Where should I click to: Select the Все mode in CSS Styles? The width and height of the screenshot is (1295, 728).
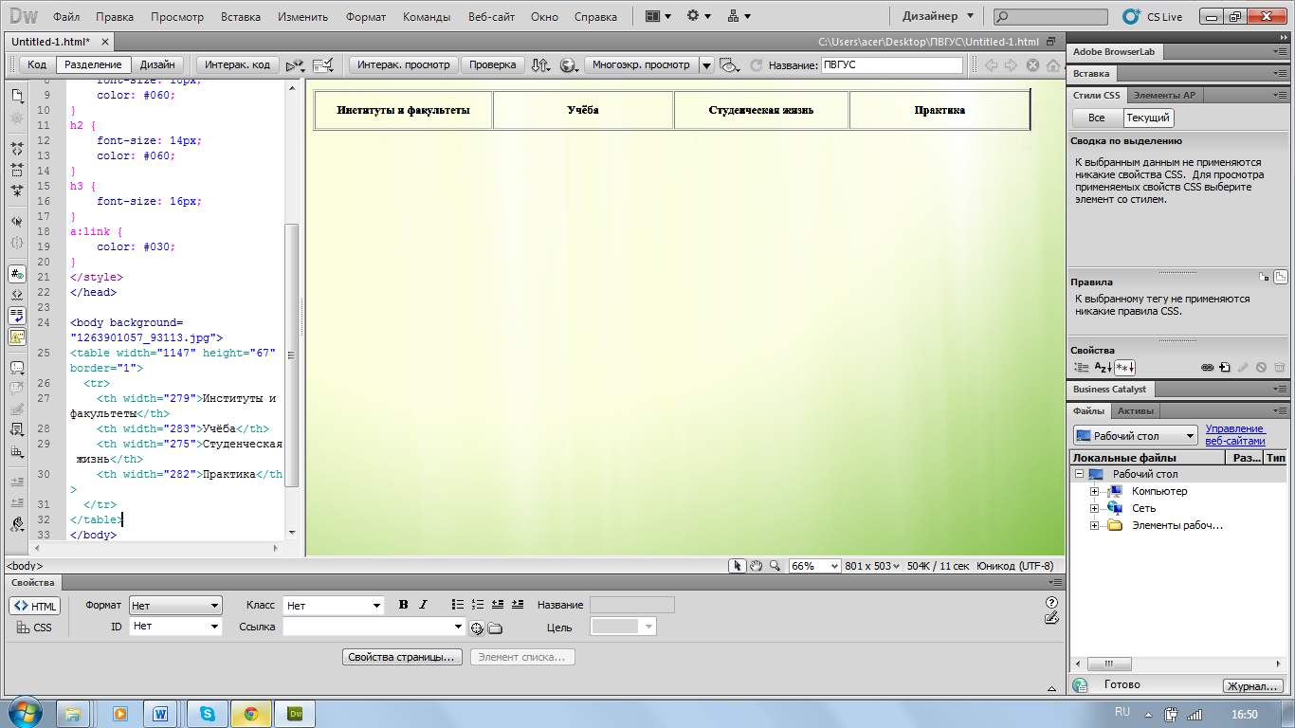click(x=1097, y=118)
